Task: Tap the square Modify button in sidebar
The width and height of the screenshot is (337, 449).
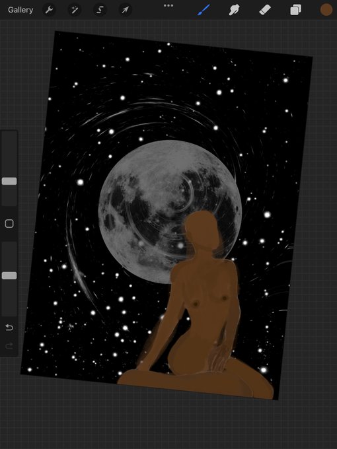Action: [9, 224]
